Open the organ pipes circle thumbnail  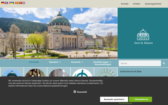tap(35, 73)
